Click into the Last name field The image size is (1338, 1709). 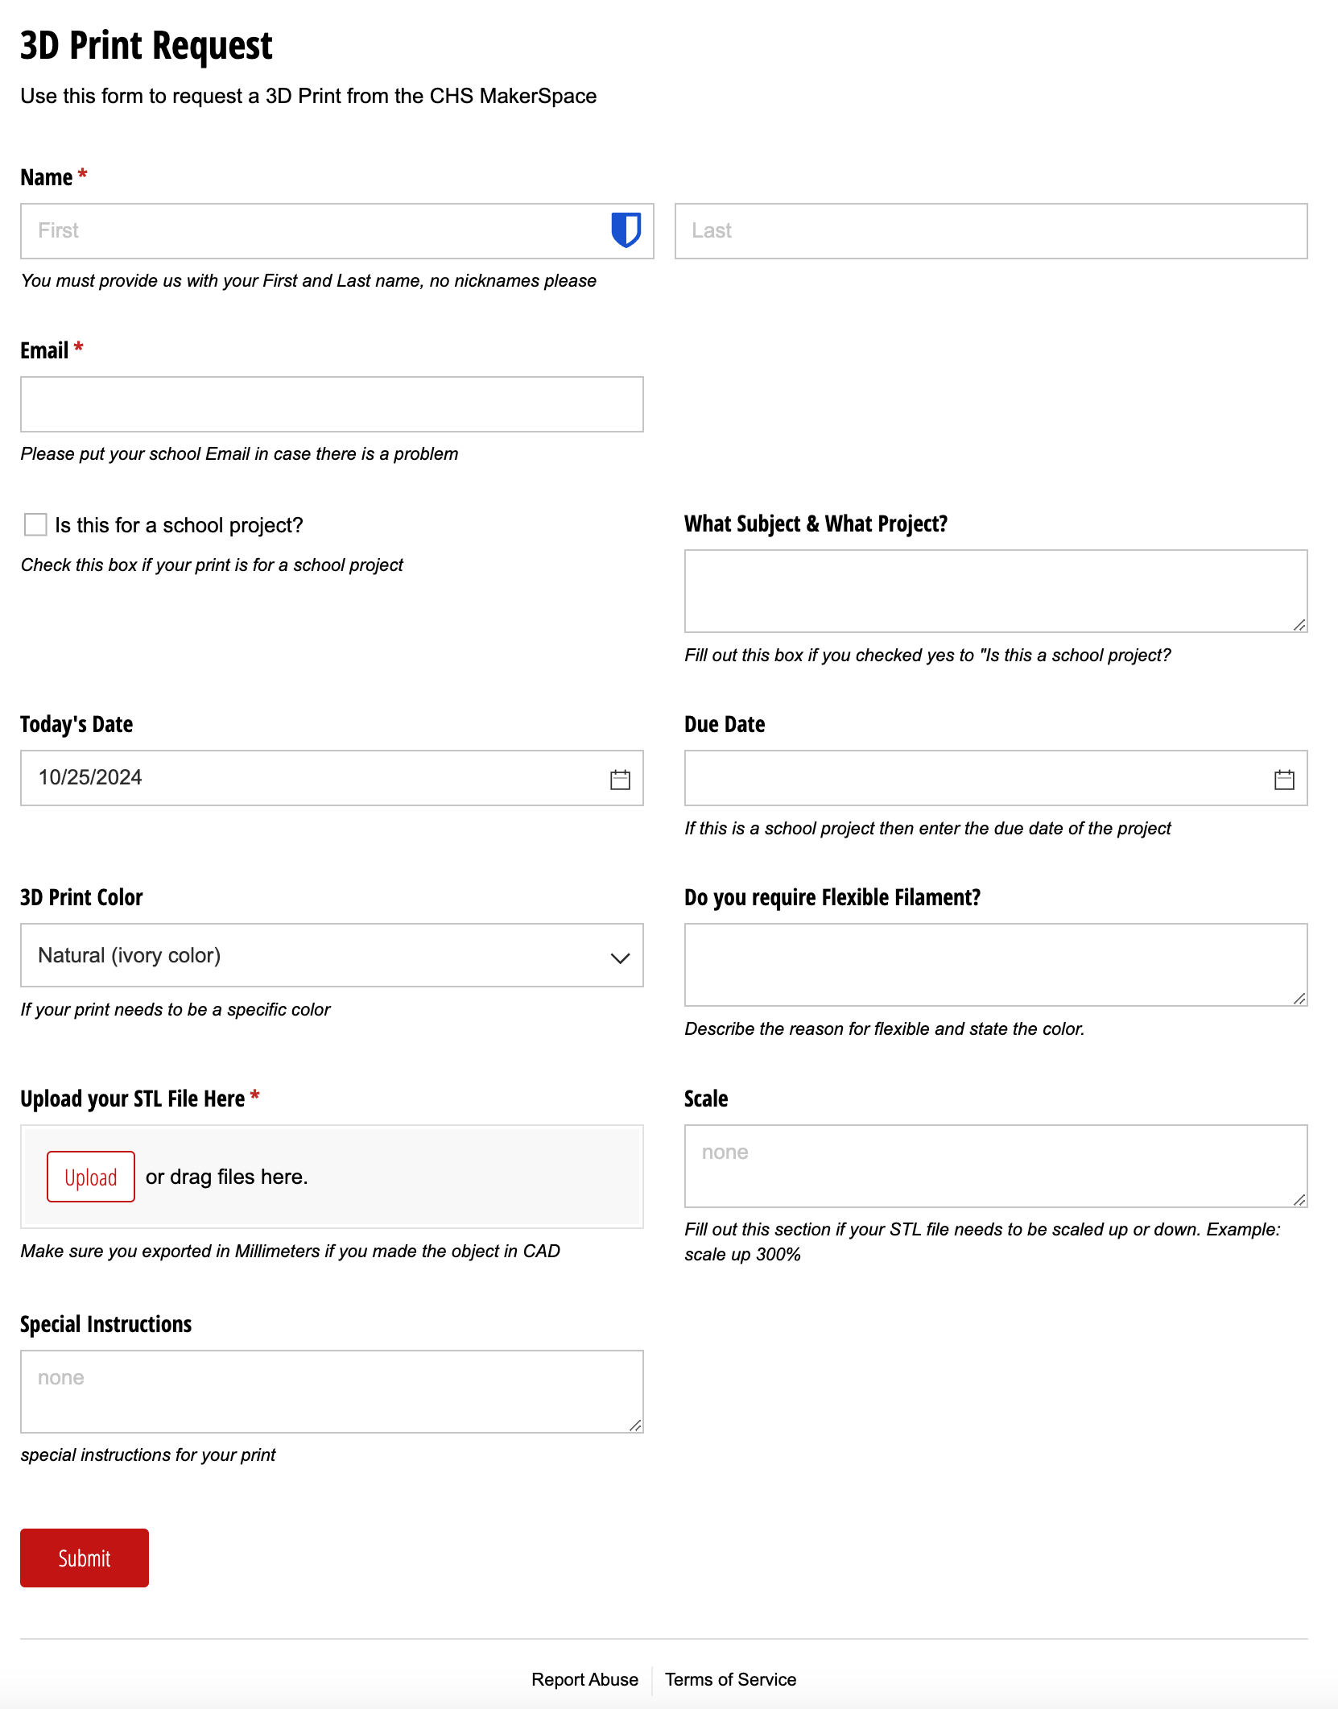(990, 231)
